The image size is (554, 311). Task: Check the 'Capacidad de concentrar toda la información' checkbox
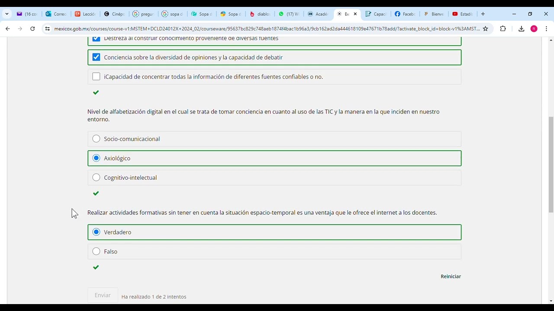point(96,77)
